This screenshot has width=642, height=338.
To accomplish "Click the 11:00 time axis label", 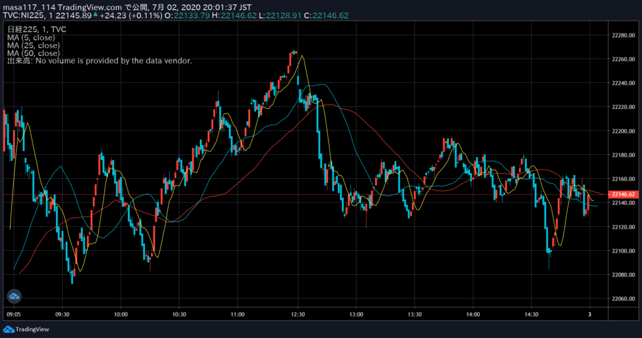I will 238,315.
